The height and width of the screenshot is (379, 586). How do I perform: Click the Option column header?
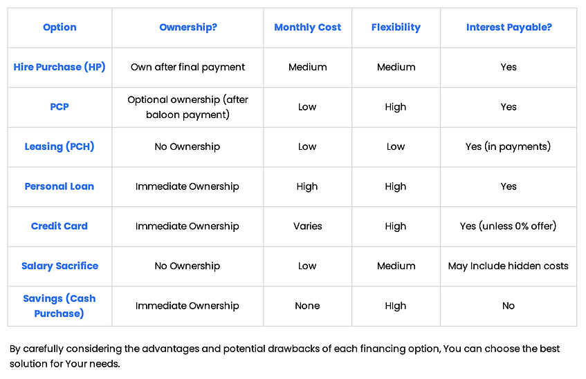(59, 27)
